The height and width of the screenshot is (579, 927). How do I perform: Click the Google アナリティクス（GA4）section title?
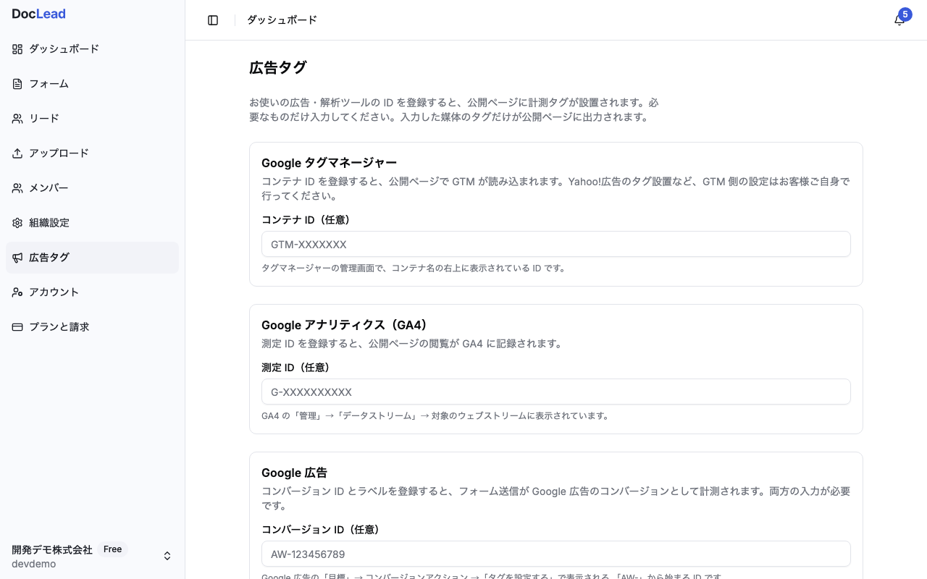point(347,325)
